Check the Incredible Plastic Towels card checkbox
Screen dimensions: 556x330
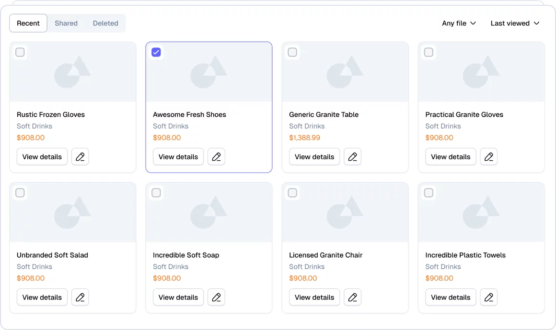(429, 193)
